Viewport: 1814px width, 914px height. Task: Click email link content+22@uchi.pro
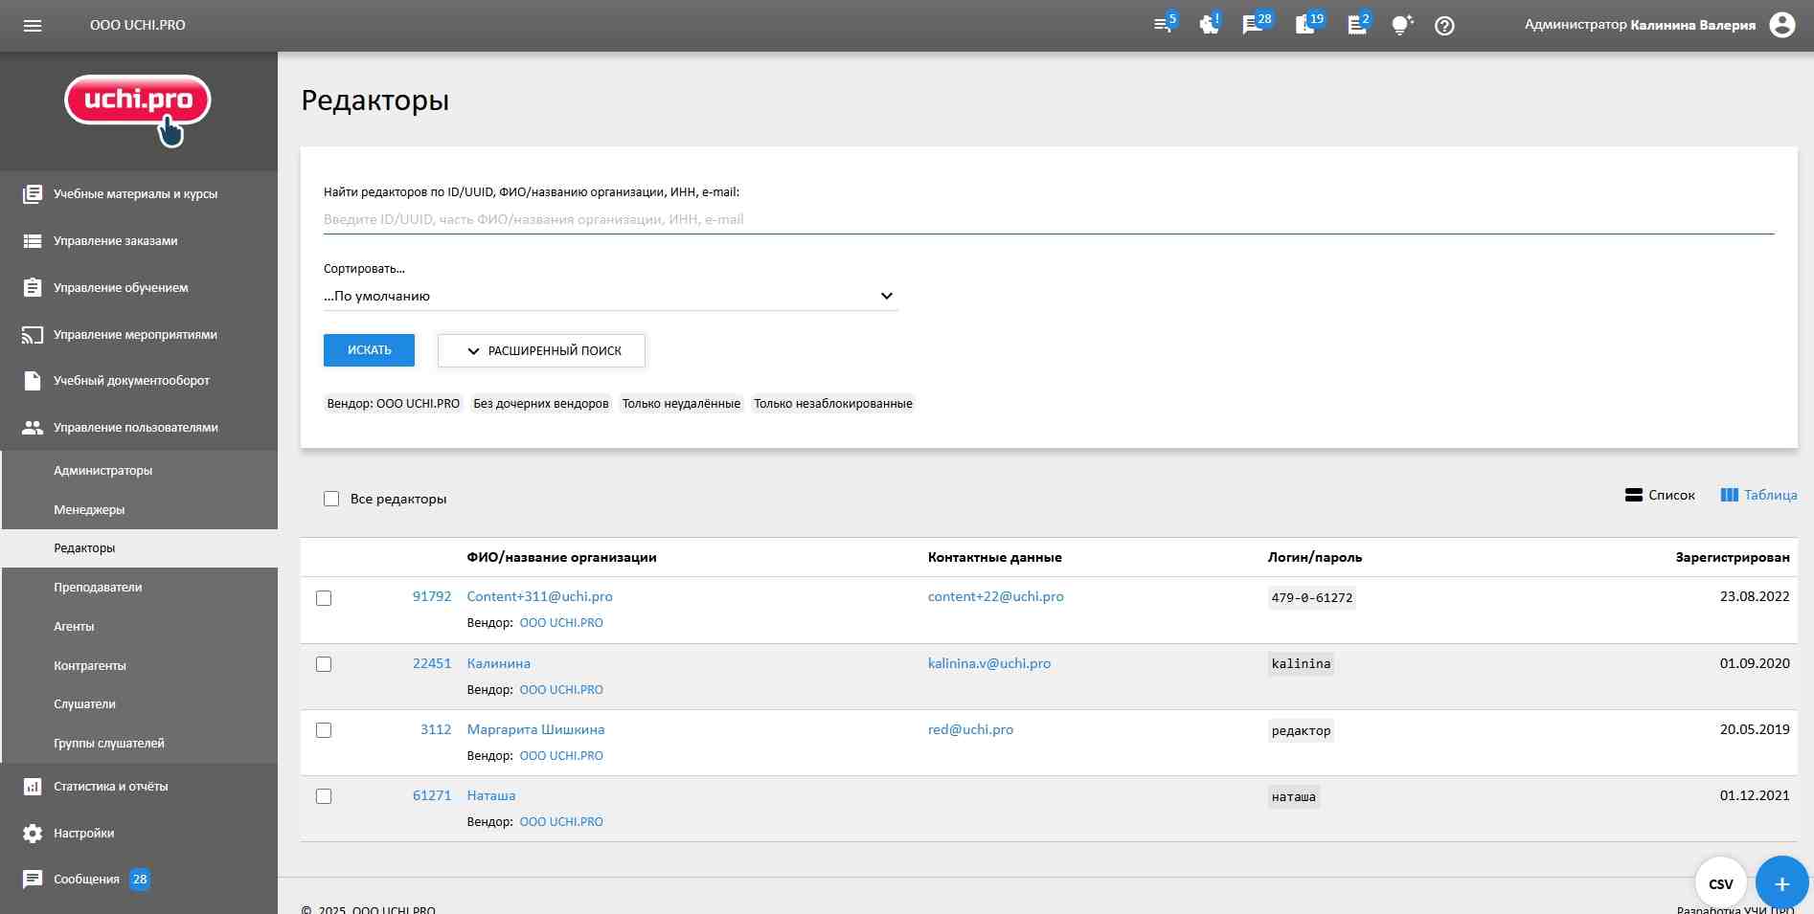coord(995,596)
